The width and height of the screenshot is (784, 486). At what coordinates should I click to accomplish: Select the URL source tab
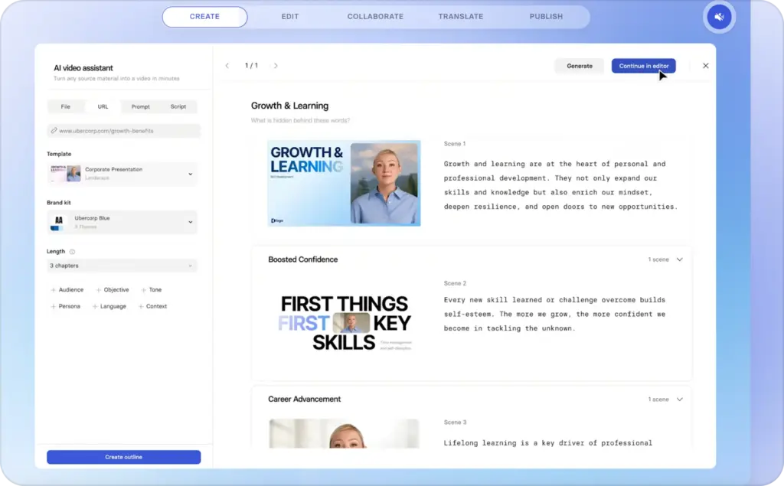[x=103, y=106]
